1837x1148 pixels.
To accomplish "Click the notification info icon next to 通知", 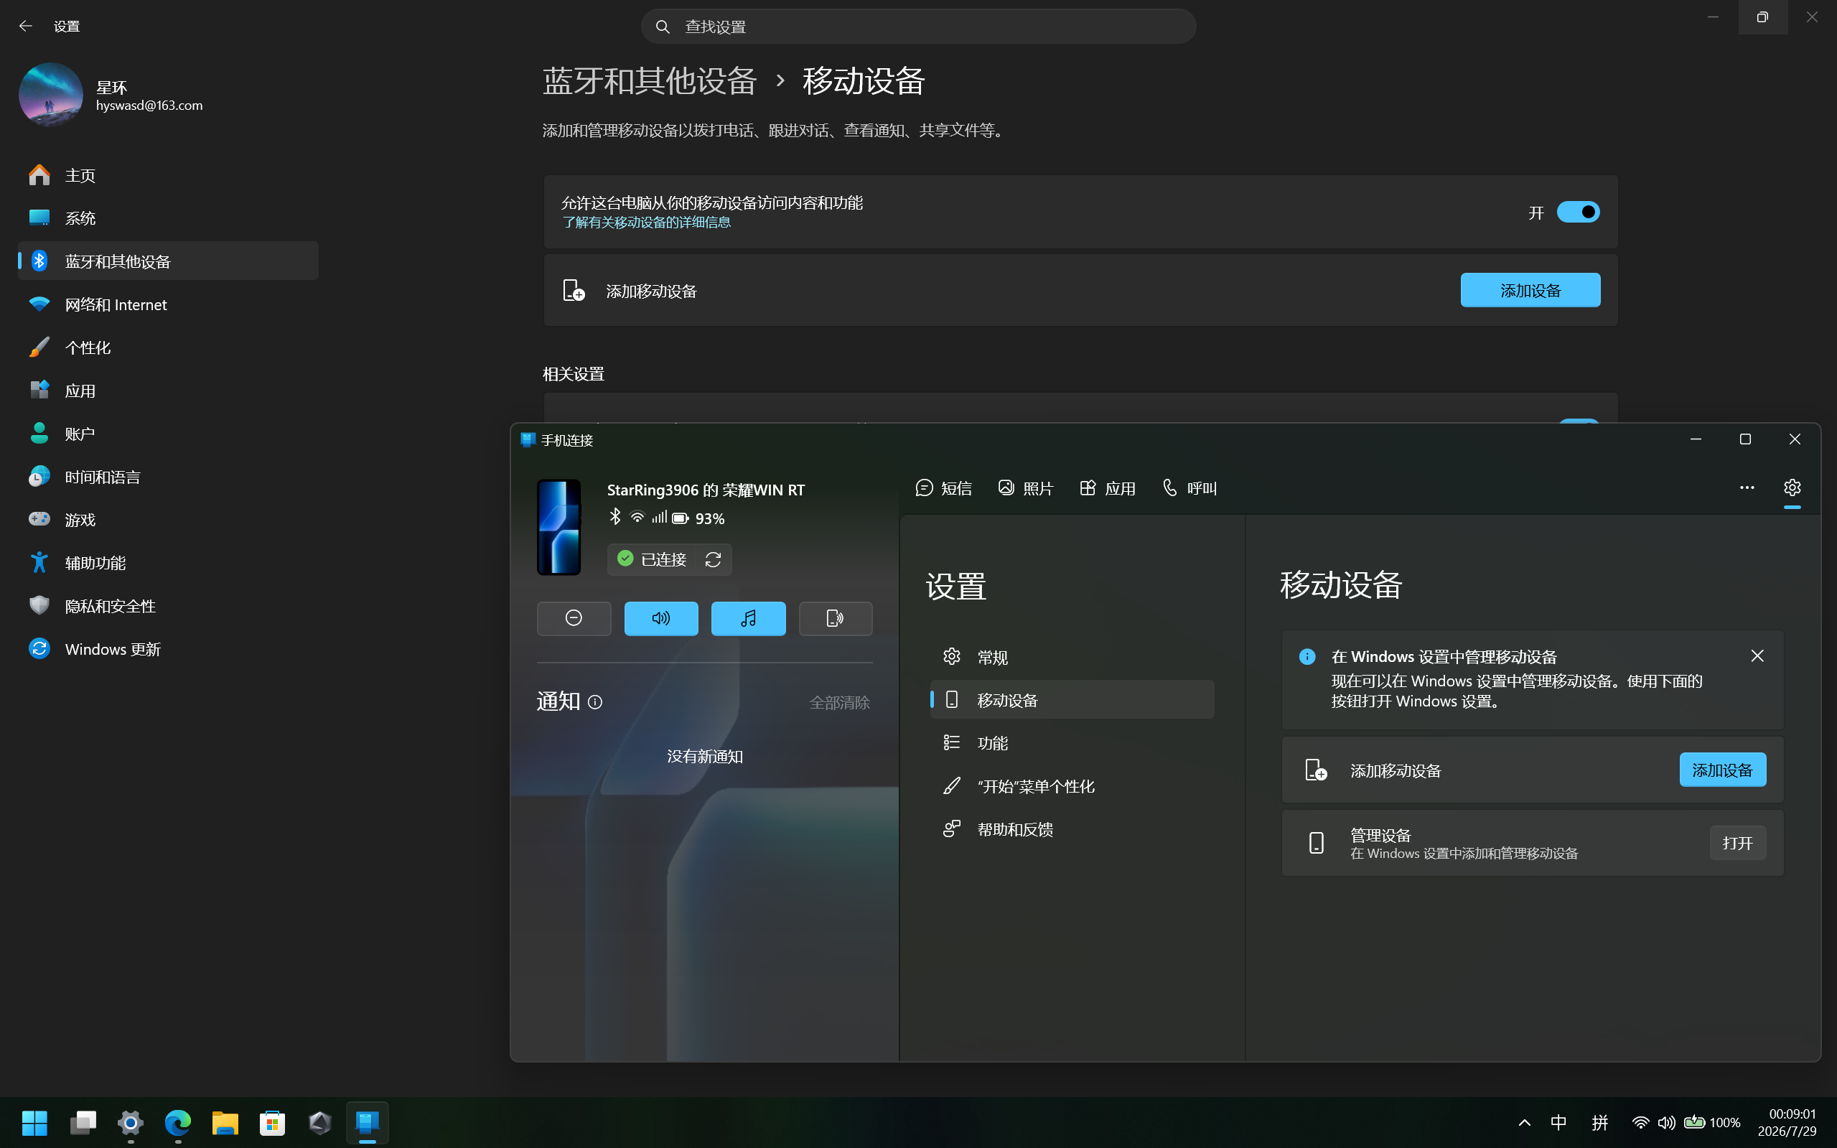I will point(595,702).
